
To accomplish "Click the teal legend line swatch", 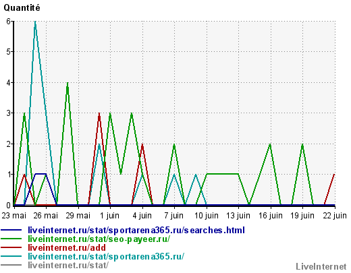I will click(11, 256).
